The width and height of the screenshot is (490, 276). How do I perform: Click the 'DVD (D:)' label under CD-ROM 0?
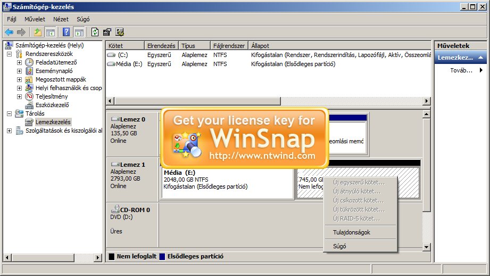pyautogui.click(x=121, y=217)
